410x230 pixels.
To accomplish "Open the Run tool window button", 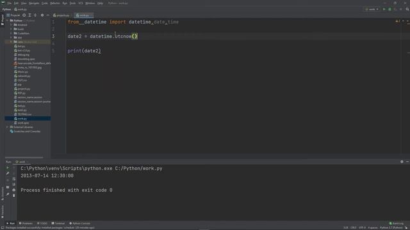I will (11, 224).
